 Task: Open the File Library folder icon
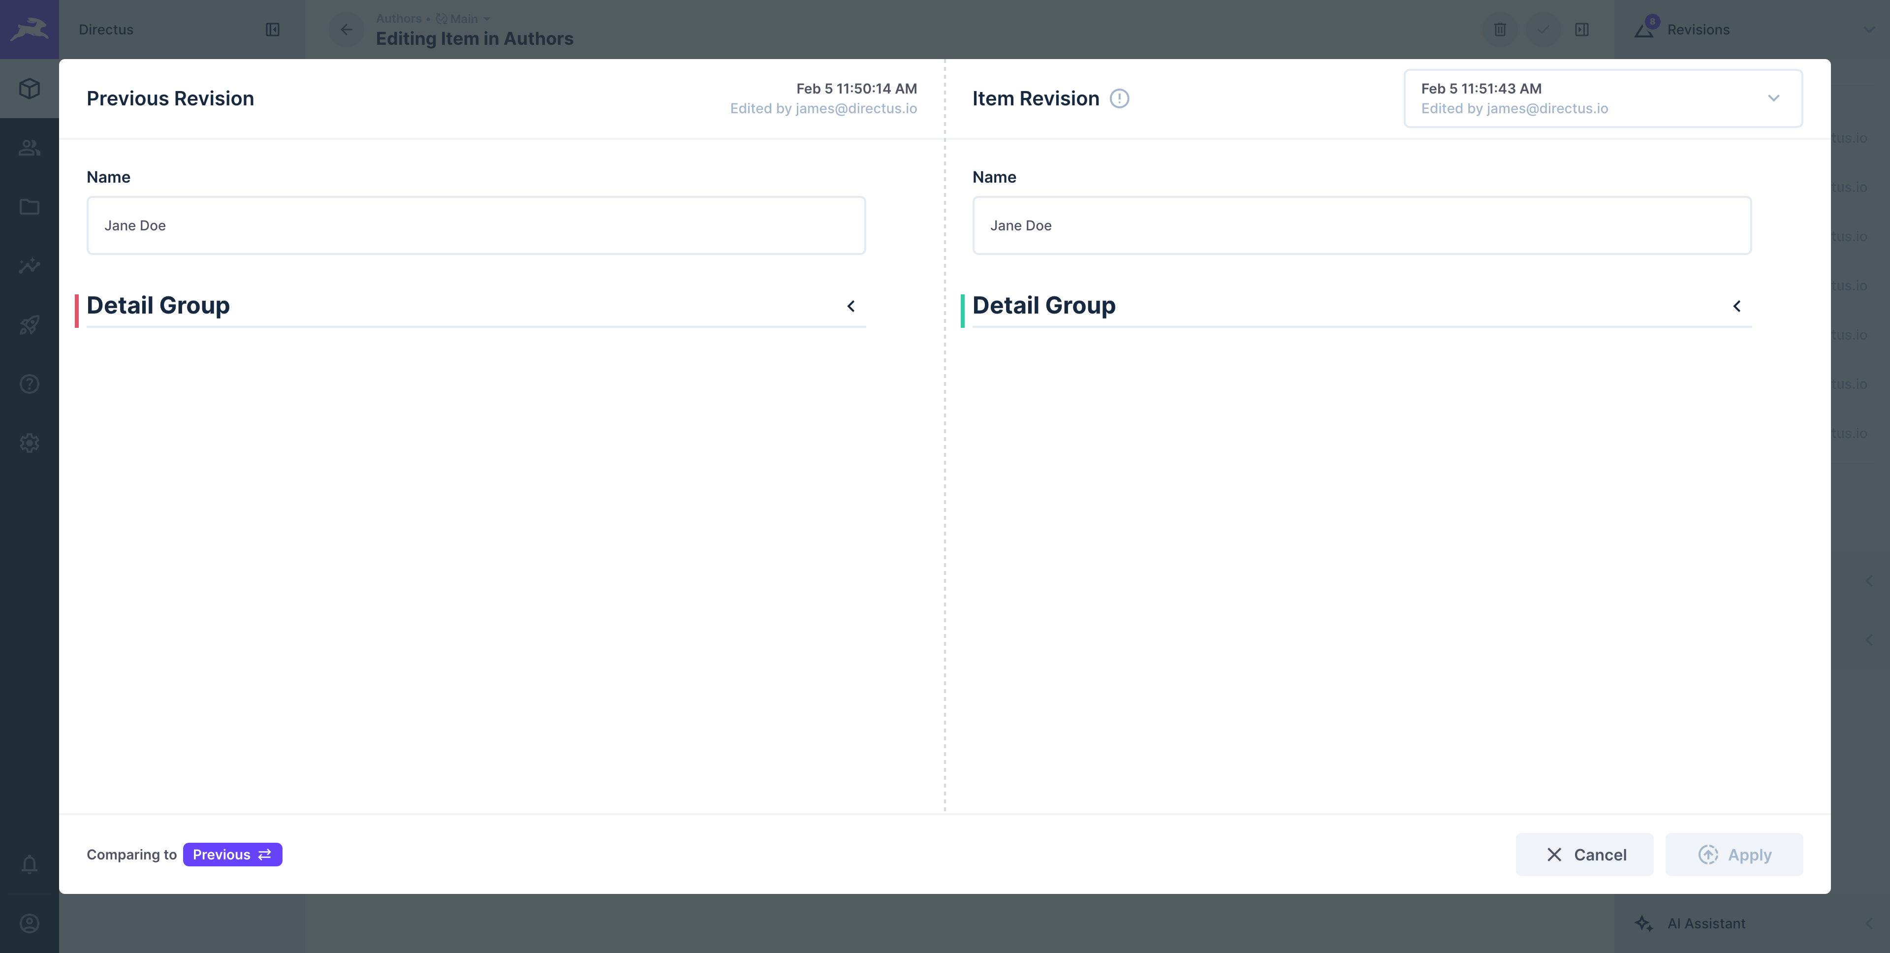click(x=30, y=207)
